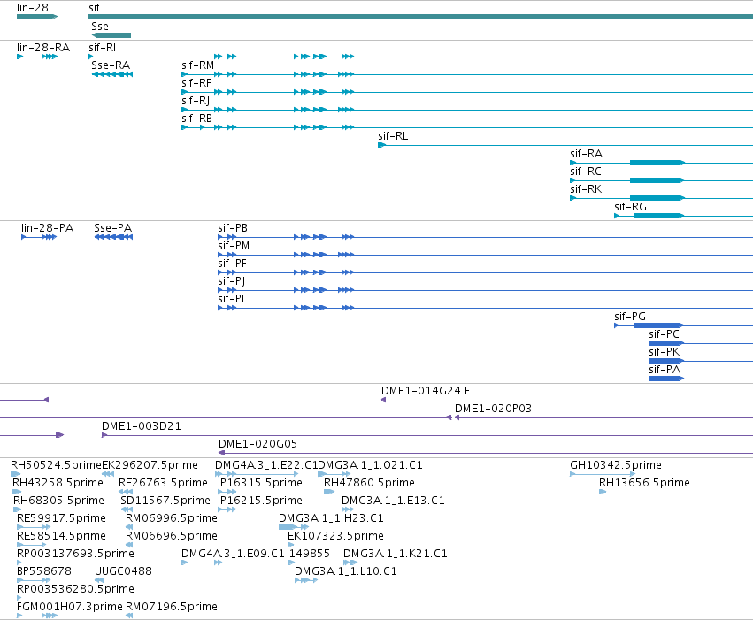Select the RP003137693.5prime EST label
Viewport: 753px width, 620px height.
click(75, 555)
